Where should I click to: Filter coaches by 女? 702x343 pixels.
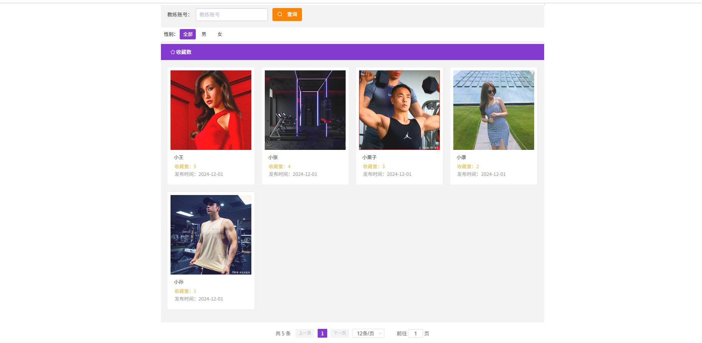220,34
